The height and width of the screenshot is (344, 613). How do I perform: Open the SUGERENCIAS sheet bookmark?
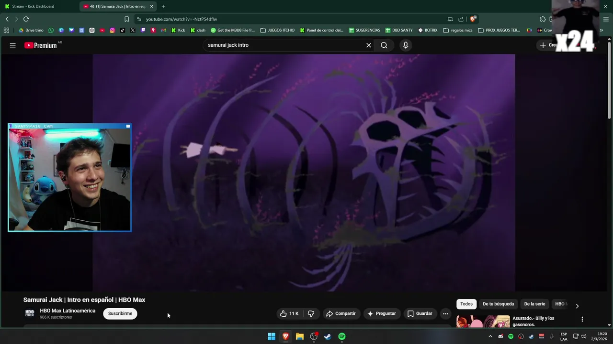(364, 30)
